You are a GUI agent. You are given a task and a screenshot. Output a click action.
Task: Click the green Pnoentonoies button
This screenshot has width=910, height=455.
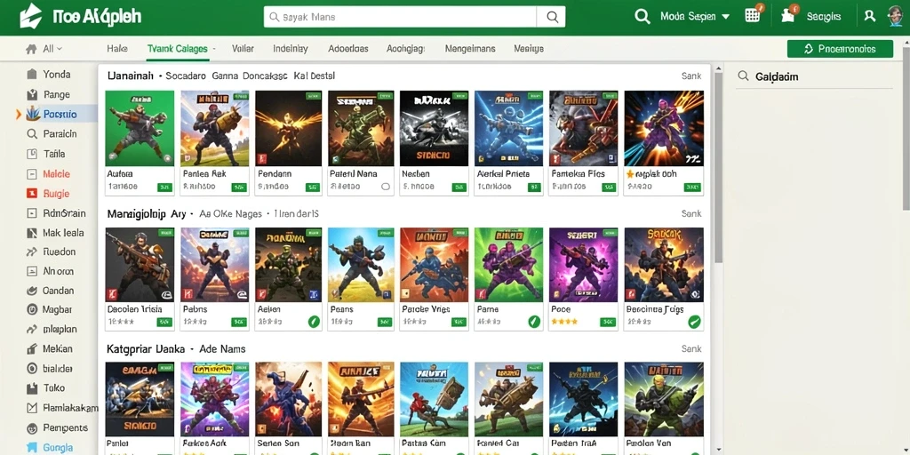840,49
